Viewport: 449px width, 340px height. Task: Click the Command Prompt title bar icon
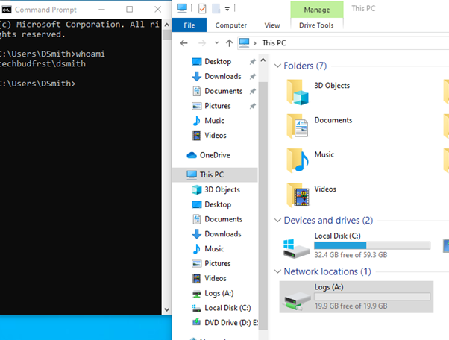point(7,9)
